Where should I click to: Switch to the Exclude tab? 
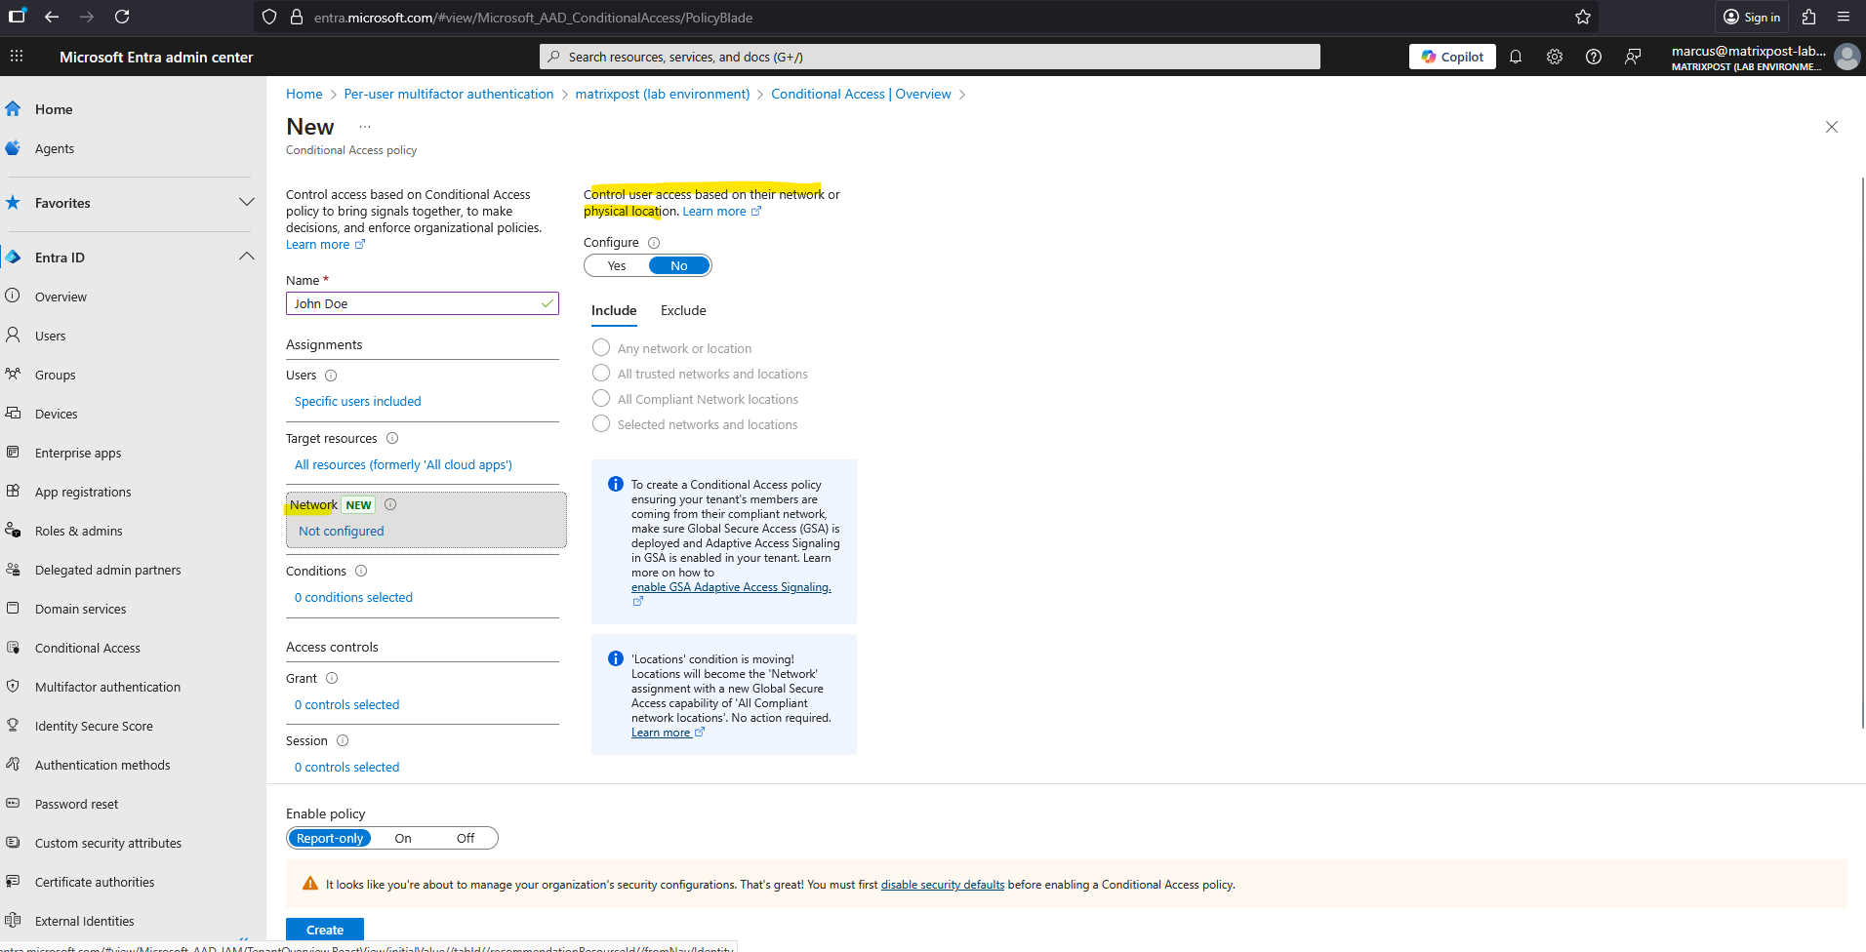(683, 310)
